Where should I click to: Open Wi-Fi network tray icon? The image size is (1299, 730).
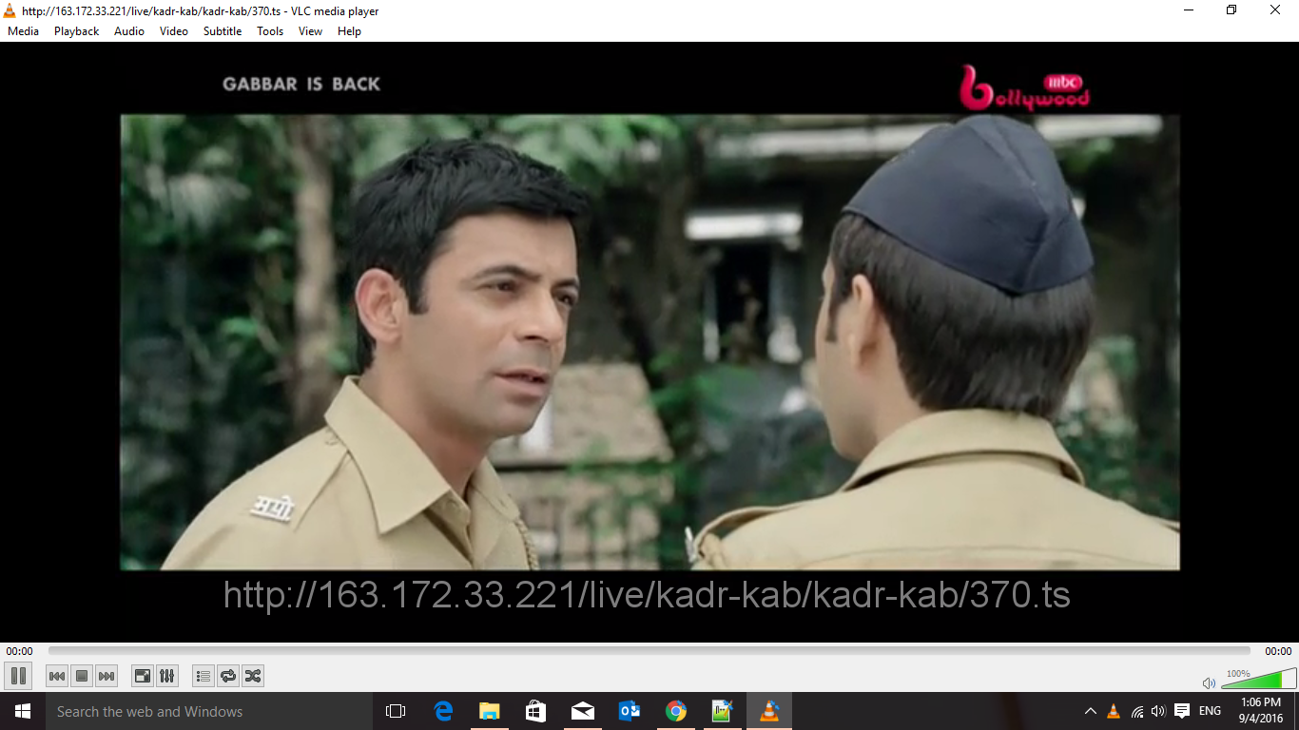1137,711
